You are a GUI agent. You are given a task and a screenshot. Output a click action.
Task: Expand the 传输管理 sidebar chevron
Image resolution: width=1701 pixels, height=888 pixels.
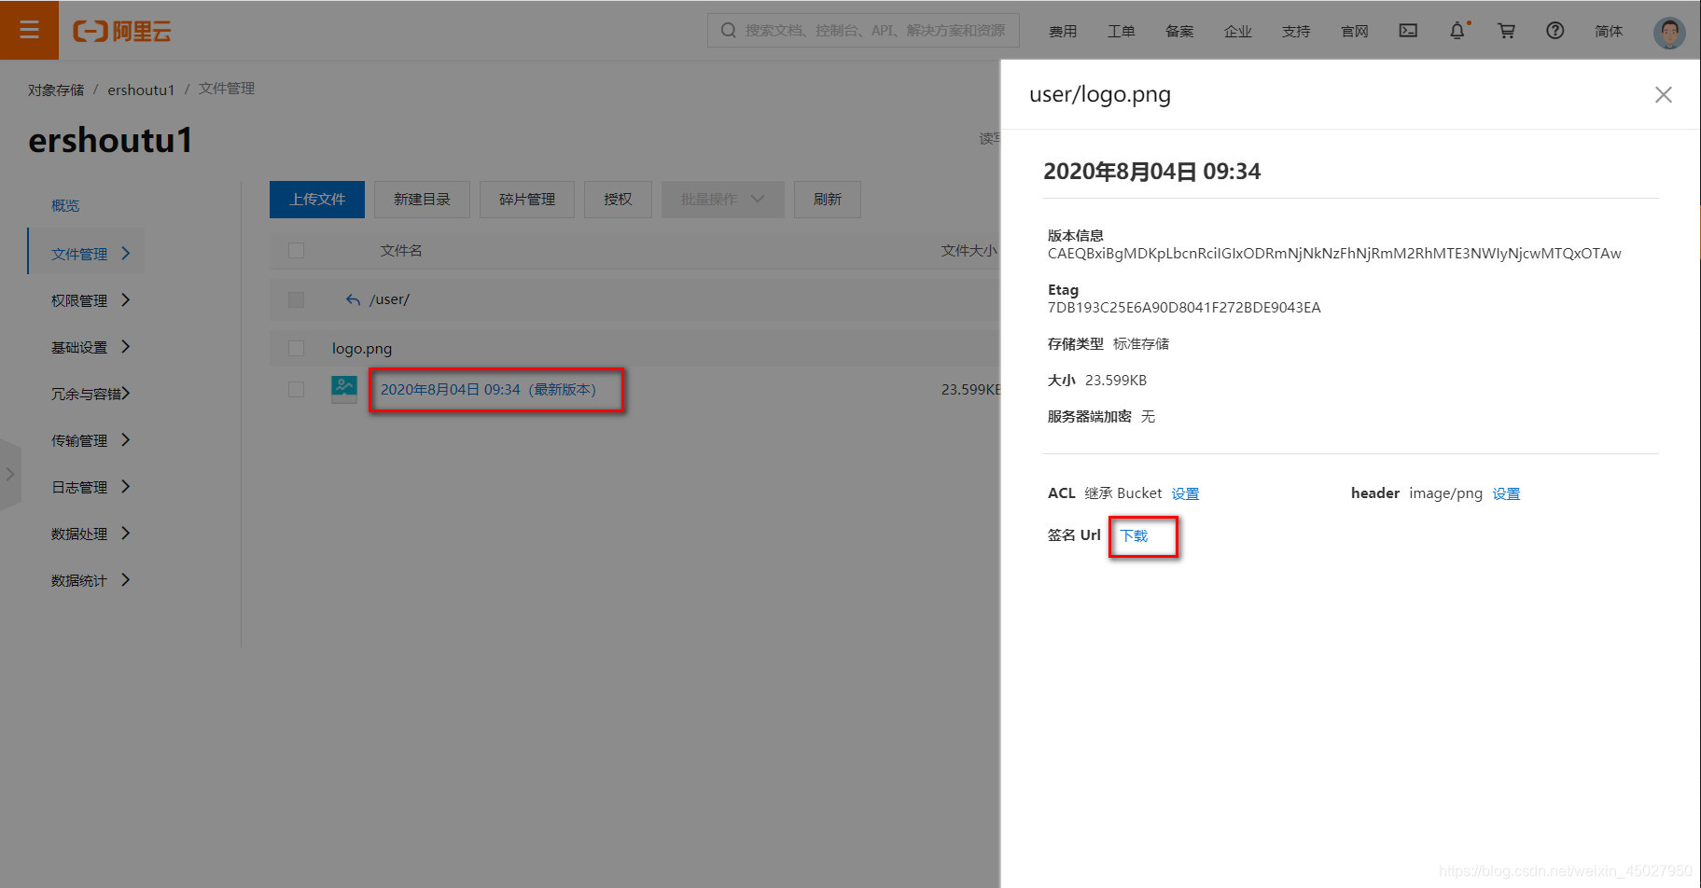(x=126, y=440)
